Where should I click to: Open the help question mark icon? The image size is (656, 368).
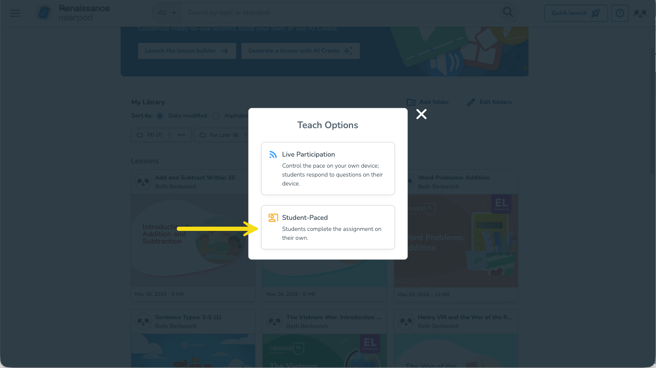(620, 13)
